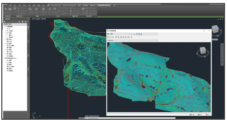Screen dimensions: 227x120
Task: Collapse the top drawing node of the toolspace tree
Action: tap(4, 27)
